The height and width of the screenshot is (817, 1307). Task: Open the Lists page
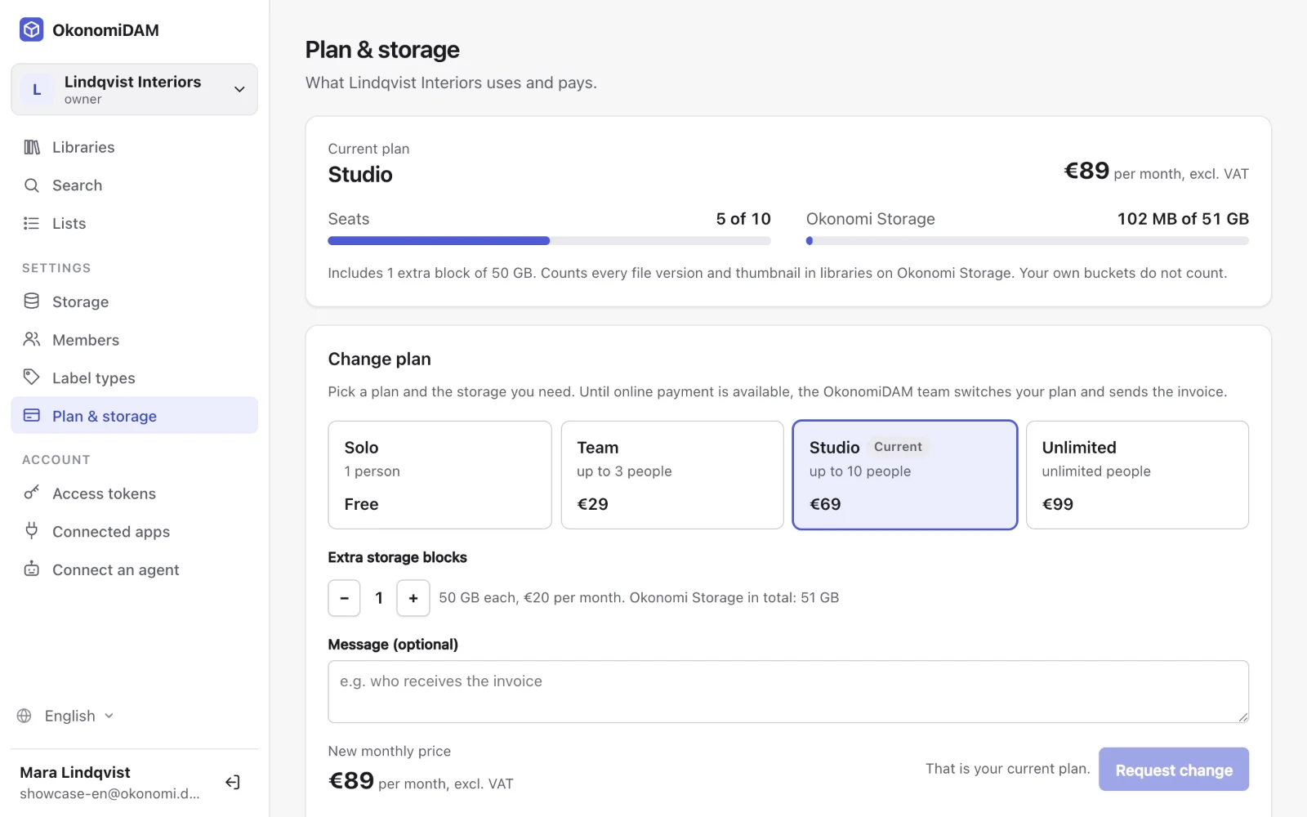[x=134, y=223]
